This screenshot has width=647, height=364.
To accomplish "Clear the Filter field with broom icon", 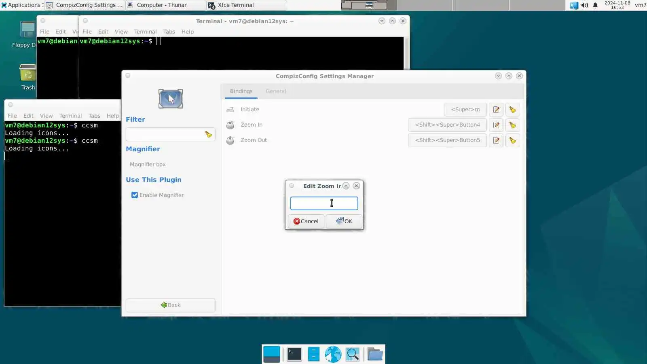I will (x=208, y=134).
